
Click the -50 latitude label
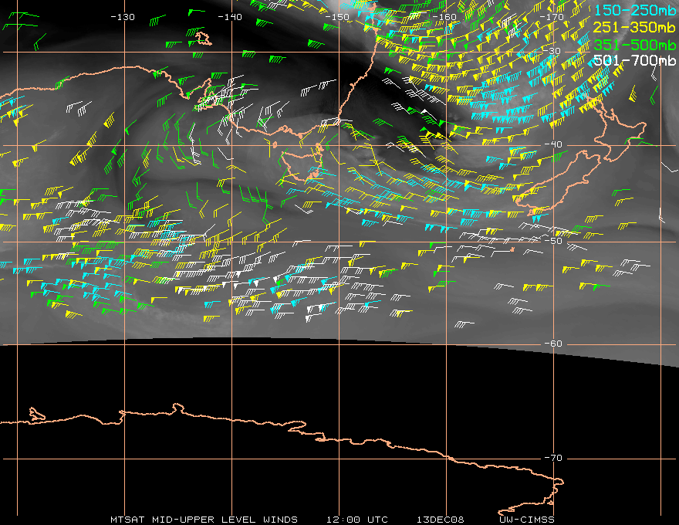553,241
